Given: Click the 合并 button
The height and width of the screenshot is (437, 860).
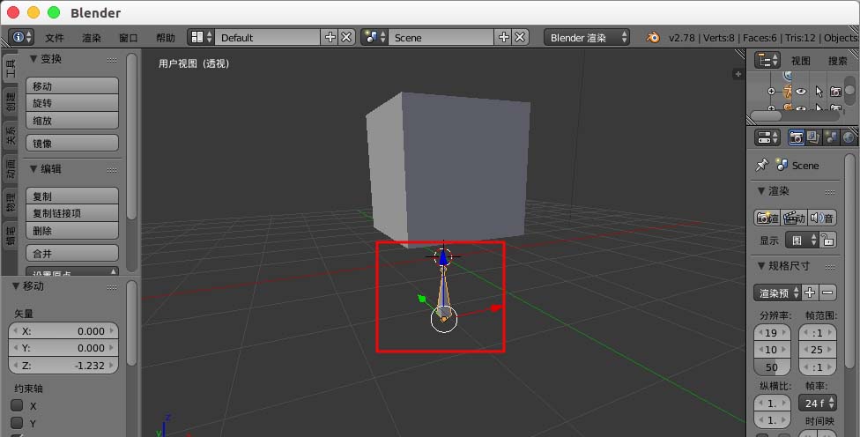Looking at the screenshot, I should [x=72, y=254].
